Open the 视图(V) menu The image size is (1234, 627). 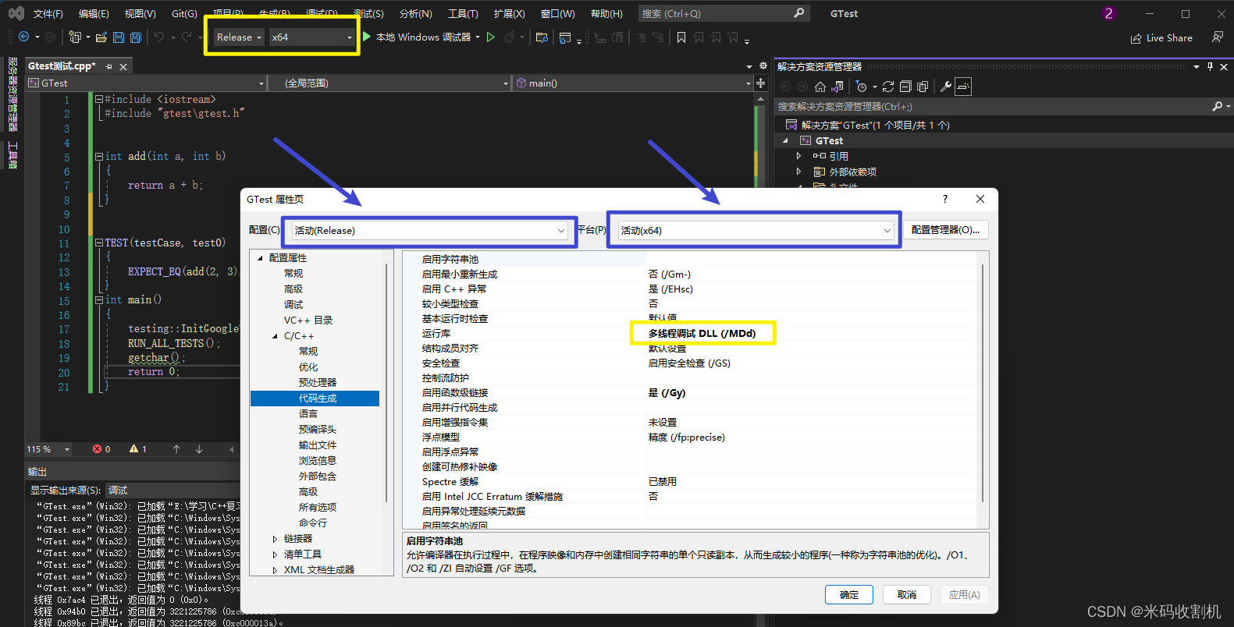click(140, 13)
